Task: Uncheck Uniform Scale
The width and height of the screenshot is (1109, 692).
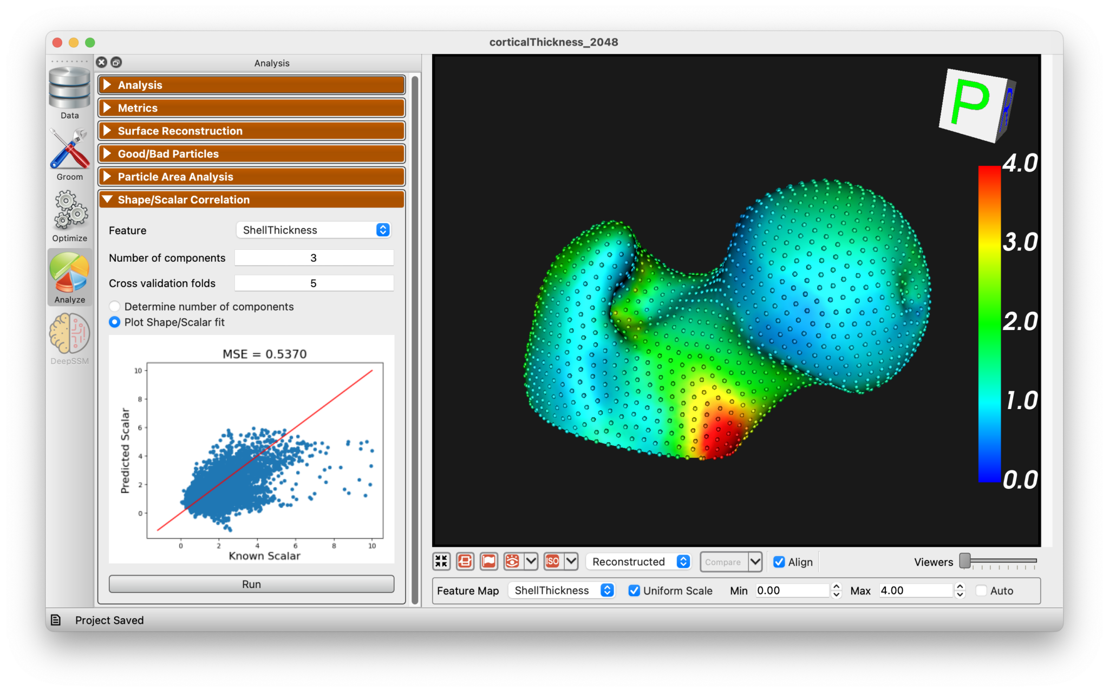Action: pyautogui.click(x=634, y=591)
